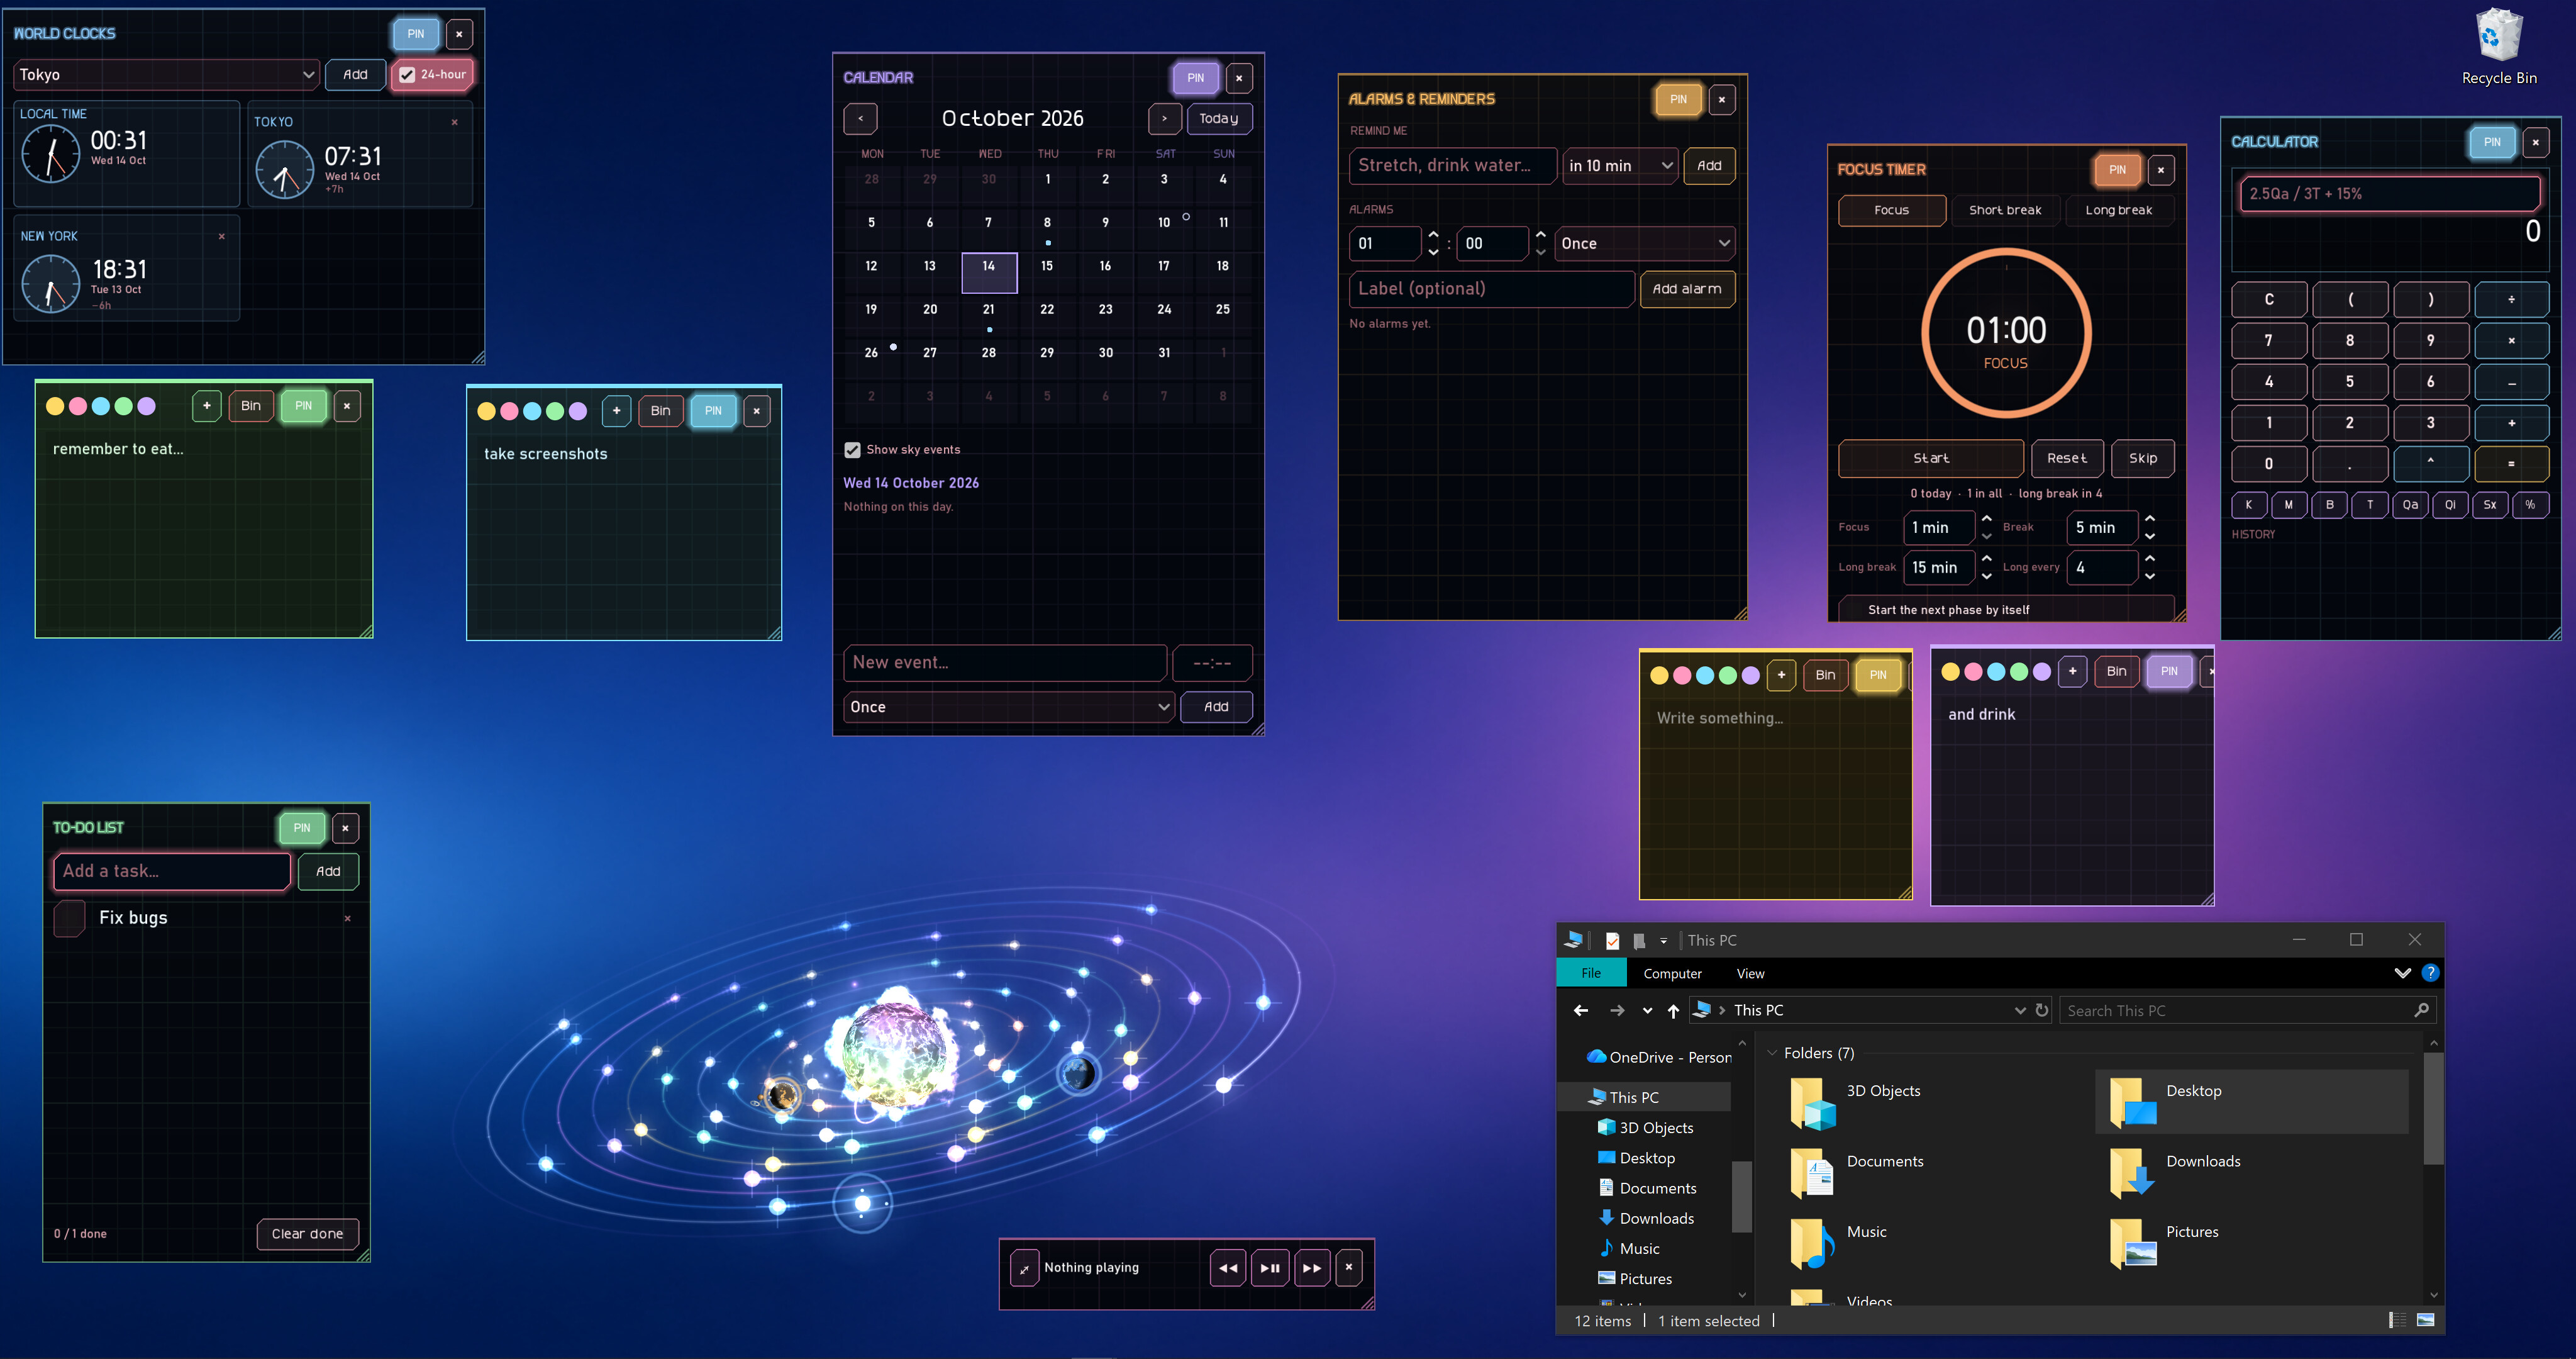The image size is (2576, 1359).
Task: Click the divide key in Calculator
Action: pos(2511,299)
